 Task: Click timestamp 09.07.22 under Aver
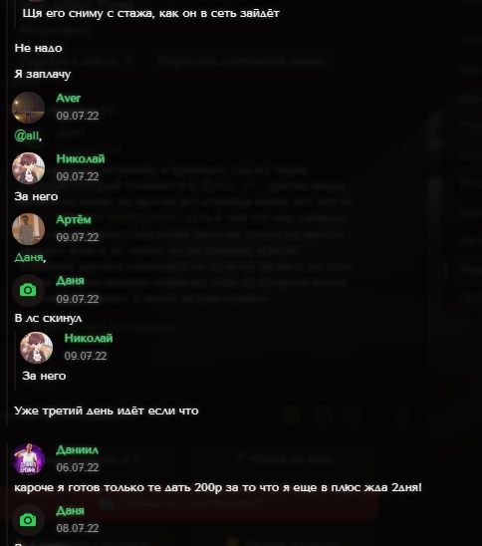coord(78,116)
